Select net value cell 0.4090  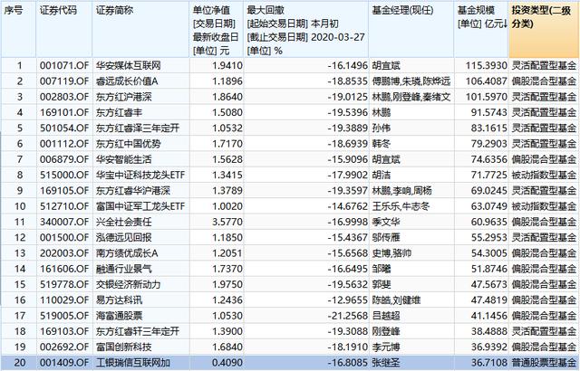tap(227, 363)
